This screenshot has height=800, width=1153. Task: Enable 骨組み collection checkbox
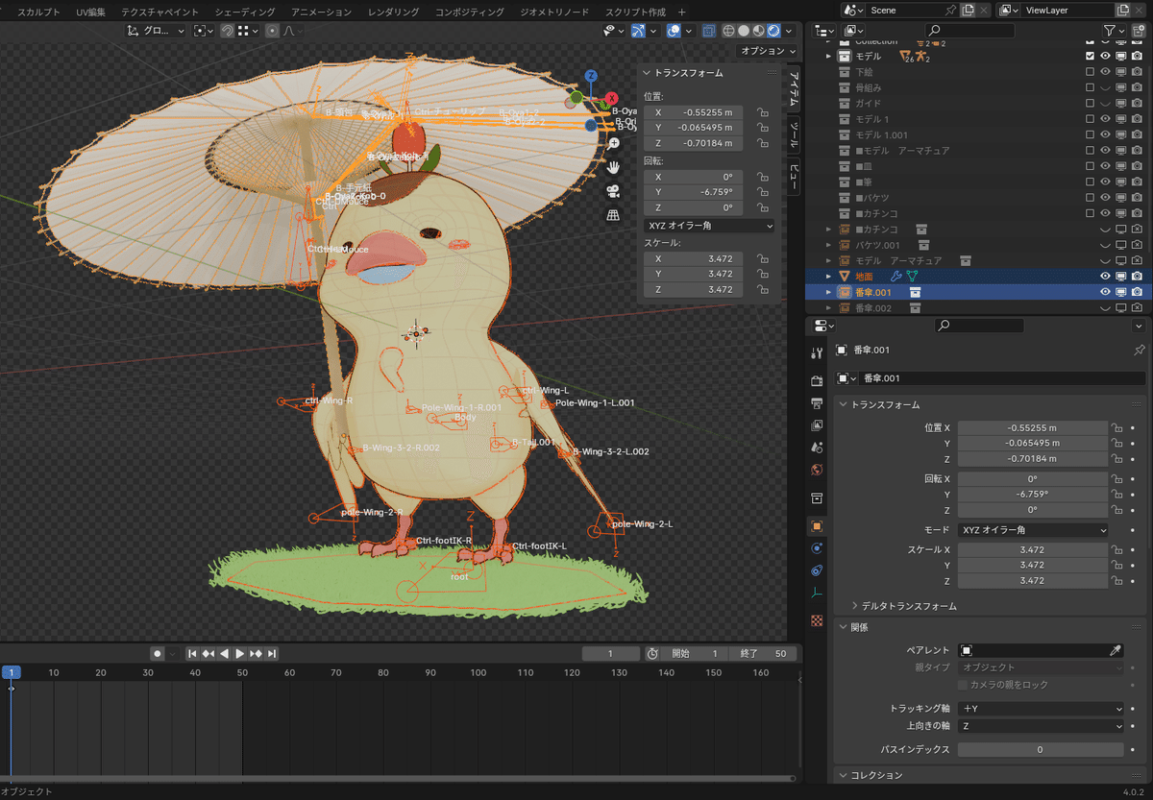pyautogui.click(x=1090, y=87)
